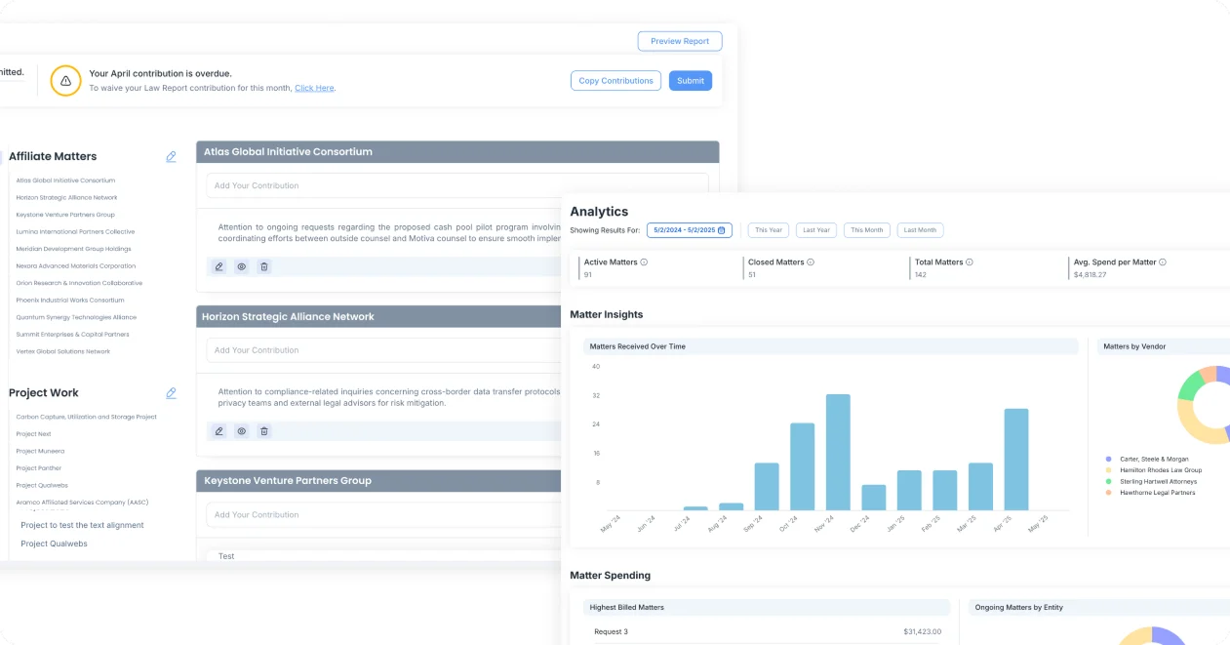Toggle visibility of the Atlas contribution entry
The height and width of the screenshot is (645, 1230).
(x=242, y=266)
